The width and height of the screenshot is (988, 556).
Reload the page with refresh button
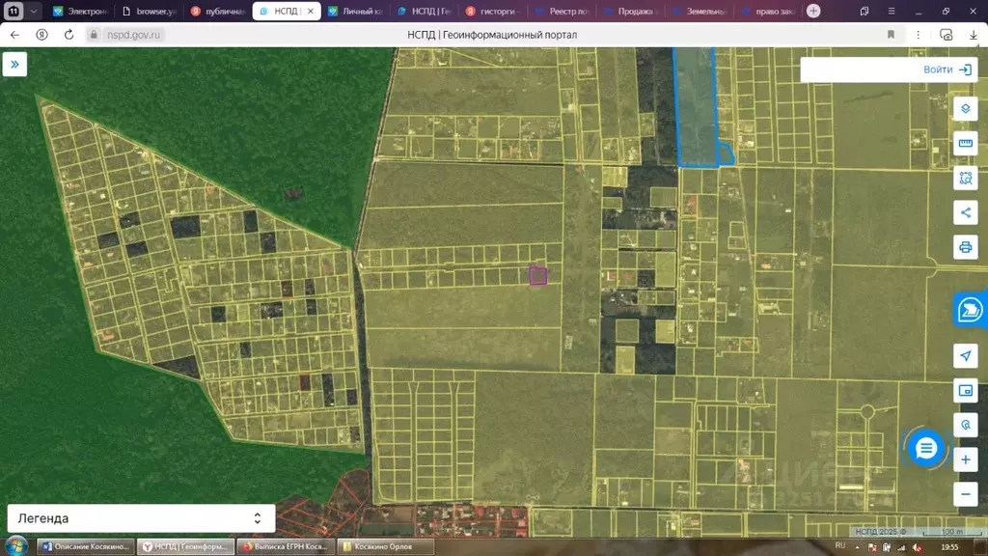pos(69,34)
